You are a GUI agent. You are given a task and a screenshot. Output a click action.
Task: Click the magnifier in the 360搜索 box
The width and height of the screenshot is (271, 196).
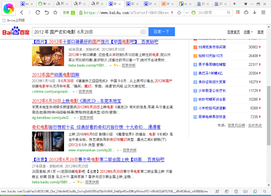click(228, 12)
